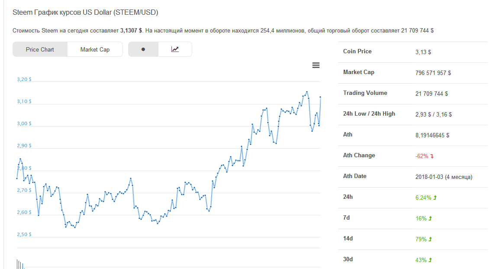Click the 24h green up arrow
493x269 pixels.
pos(435,198)
